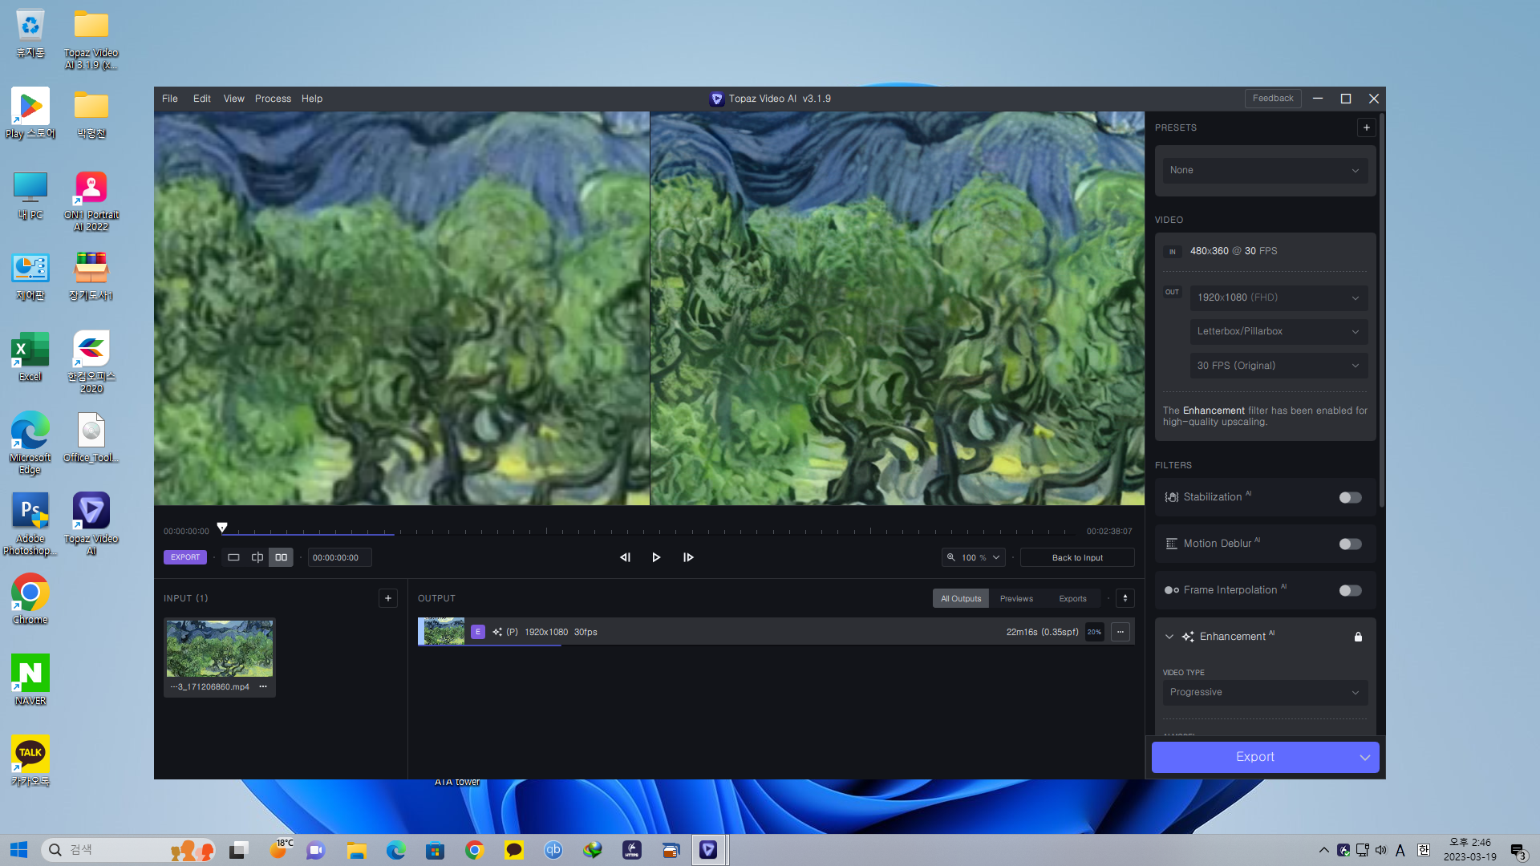This screenshot has width=1540, height=866.
Task: Click the output sort arrows icon
Action: [x=1125, y=598]
